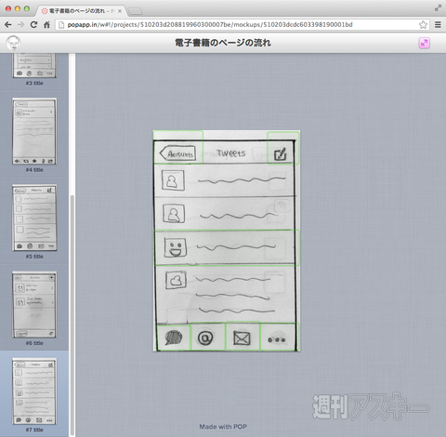Select the #4 title thumbnail

click(34, 131)
